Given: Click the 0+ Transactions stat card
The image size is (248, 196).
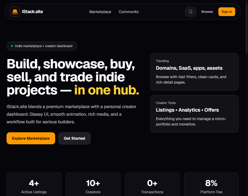Looking at the screenshot, I should coord(152,185).
